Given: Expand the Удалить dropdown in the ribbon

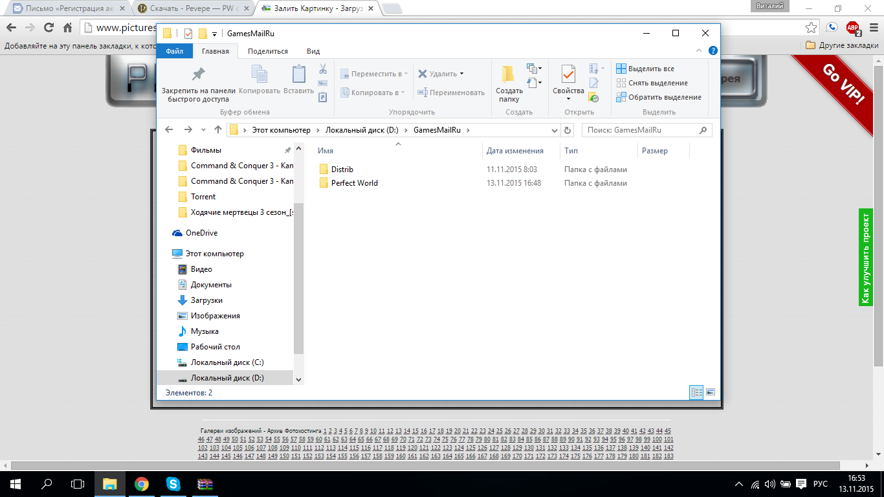Looking at the screenshot, I should click(x=461, y=74).
